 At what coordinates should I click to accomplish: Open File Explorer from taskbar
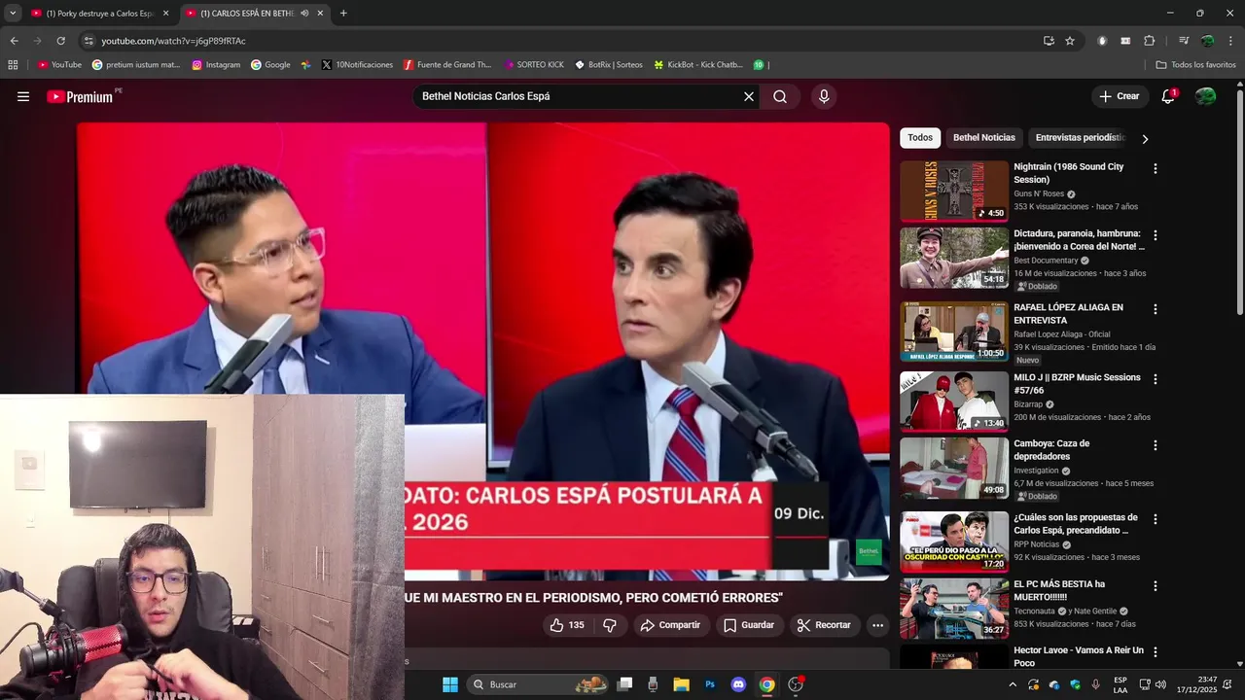(681, 684)
